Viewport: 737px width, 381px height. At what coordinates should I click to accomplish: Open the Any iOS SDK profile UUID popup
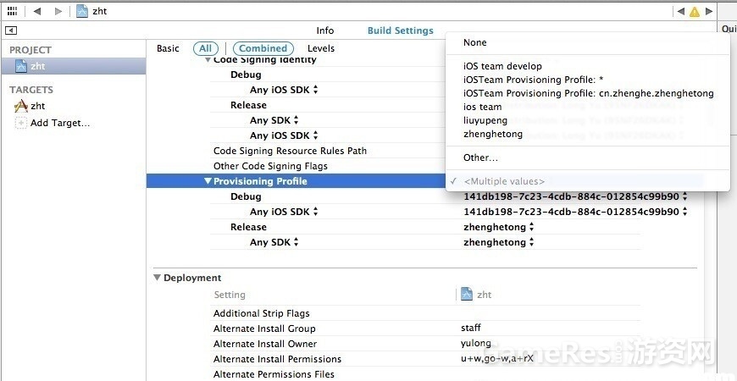pyautogui.click(x=575, y=212)
